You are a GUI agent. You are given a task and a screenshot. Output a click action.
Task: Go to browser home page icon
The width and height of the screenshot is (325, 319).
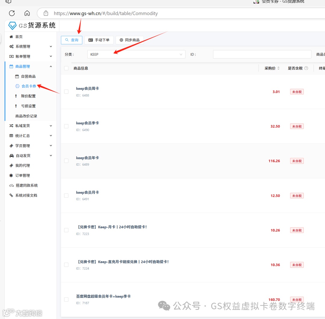point(27,13)
